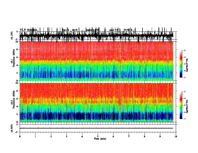Click time axis tick label '0'
198x153 pixels.
coord(20,136)
